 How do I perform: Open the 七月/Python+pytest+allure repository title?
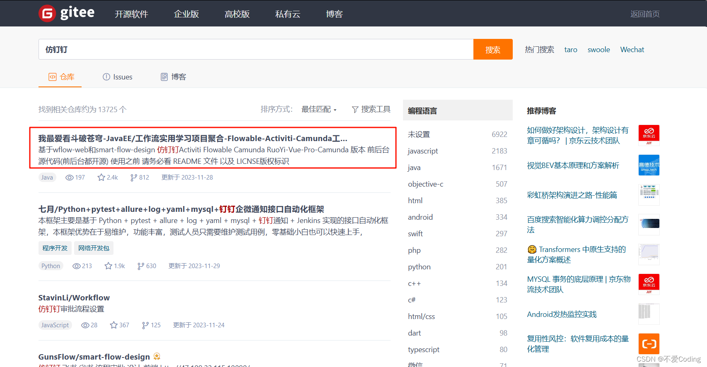[181, 209]
